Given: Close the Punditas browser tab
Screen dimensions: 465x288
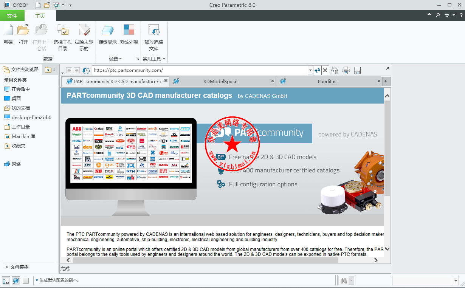Looking at the screenshot, I should coord(379,81).
